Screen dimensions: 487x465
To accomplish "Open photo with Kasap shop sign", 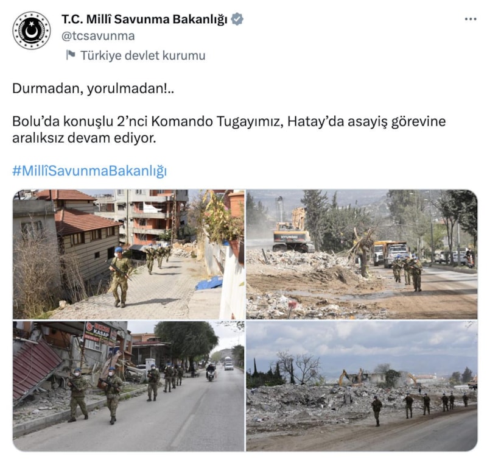I will point(128,386).
